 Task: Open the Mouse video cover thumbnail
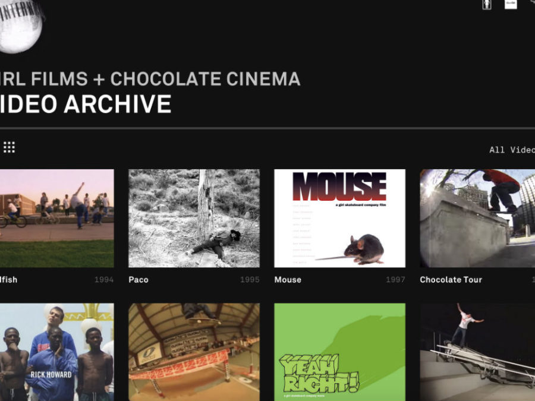339,218
